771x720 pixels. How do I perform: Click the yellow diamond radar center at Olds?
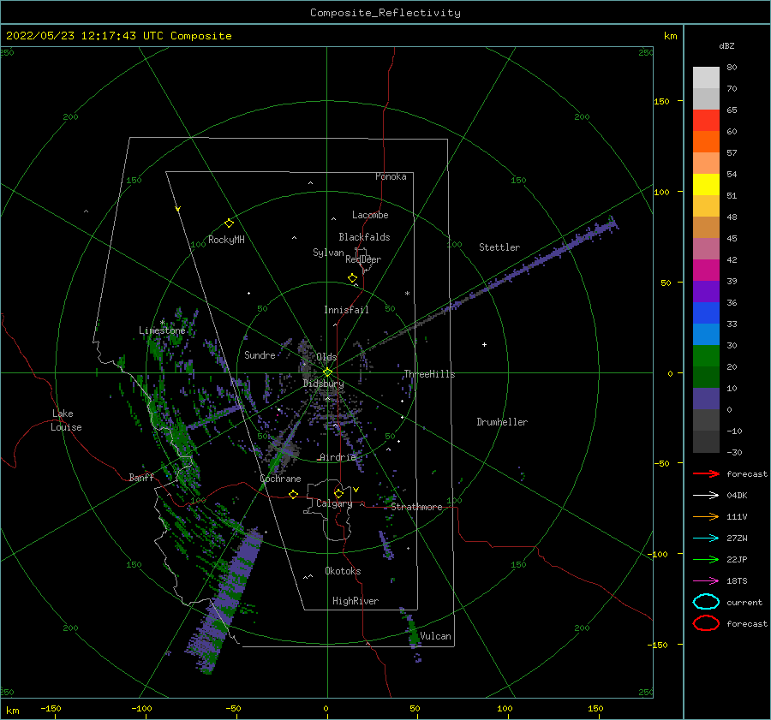pyautogui.click(x=327, y=372)
